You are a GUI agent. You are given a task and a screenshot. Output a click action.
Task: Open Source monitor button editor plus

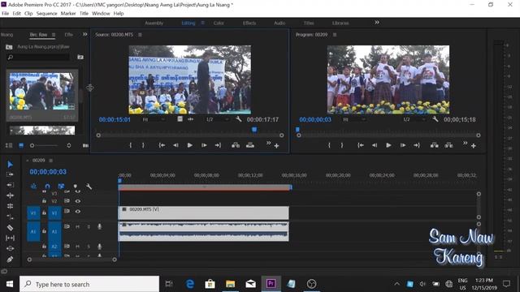click(276, 146)
